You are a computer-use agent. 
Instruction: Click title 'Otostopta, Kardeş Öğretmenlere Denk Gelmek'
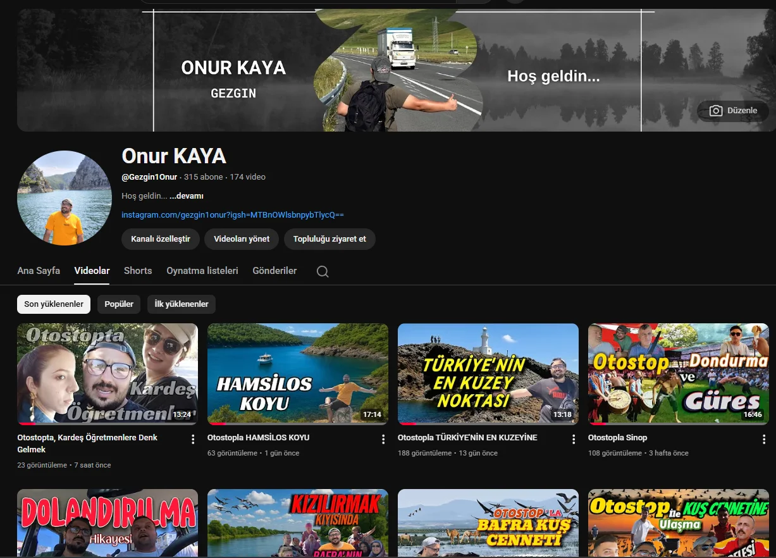(87, 443)
